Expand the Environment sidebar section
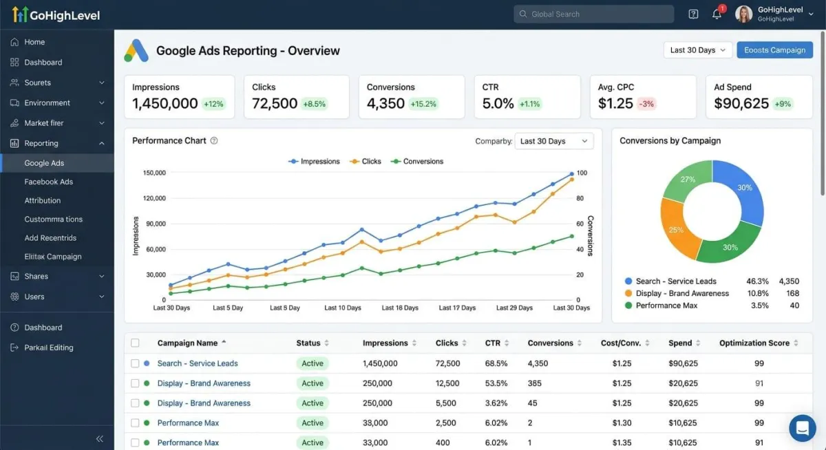The image size is (826, 450). pos(102,103)
